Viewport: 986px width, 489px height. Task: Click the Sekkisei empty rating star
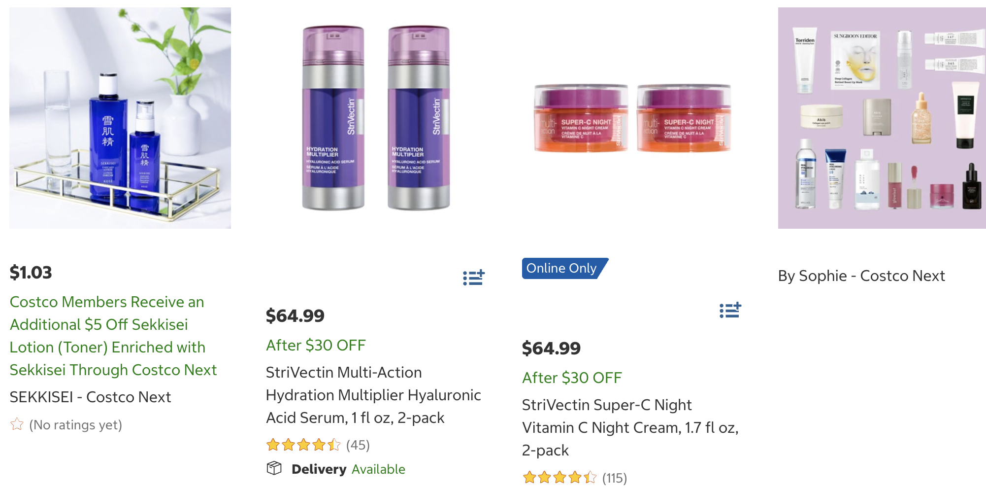pos(17,424)
